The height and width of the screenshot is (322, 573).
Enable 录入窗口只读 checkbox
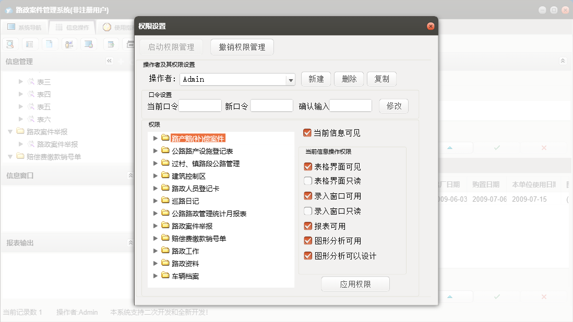click(x=308, y=211)
